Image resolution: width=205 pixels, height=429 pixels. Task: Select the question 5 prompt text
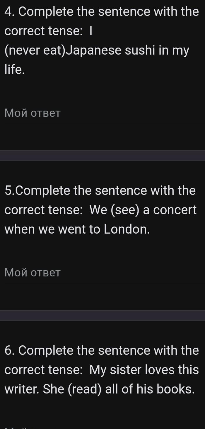[100, 210]
